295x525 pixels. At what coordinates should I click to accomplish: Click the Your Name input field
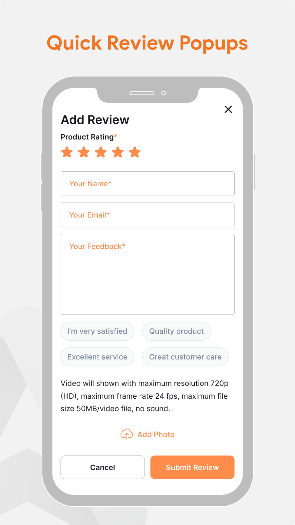(147, 184)
